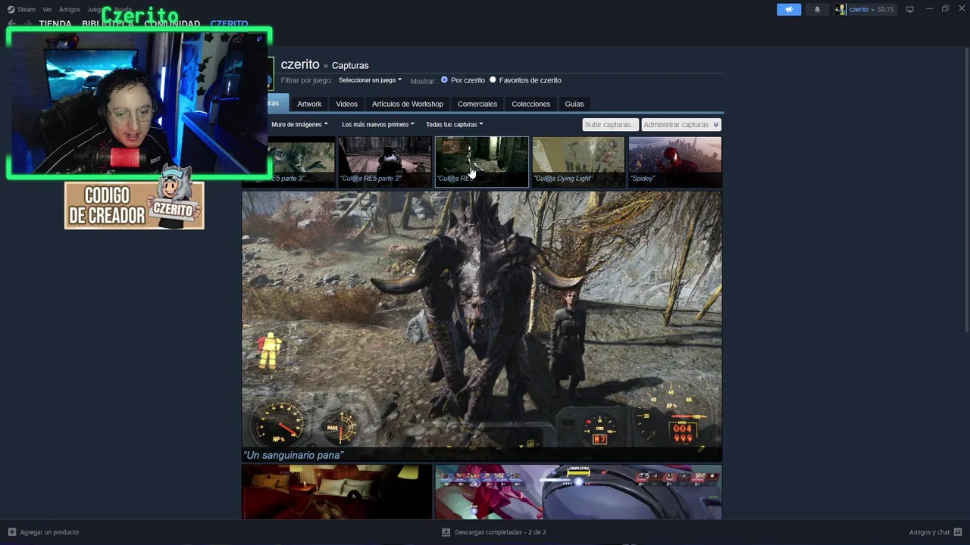Switch to Big Picture mode icon
Viewport: 970px width, 545px height.
910,9
